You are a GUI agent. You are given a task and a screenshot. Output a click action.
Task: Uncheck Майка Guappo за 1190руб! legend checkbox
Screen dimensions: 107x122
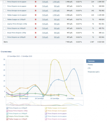[x=7, y=119]
